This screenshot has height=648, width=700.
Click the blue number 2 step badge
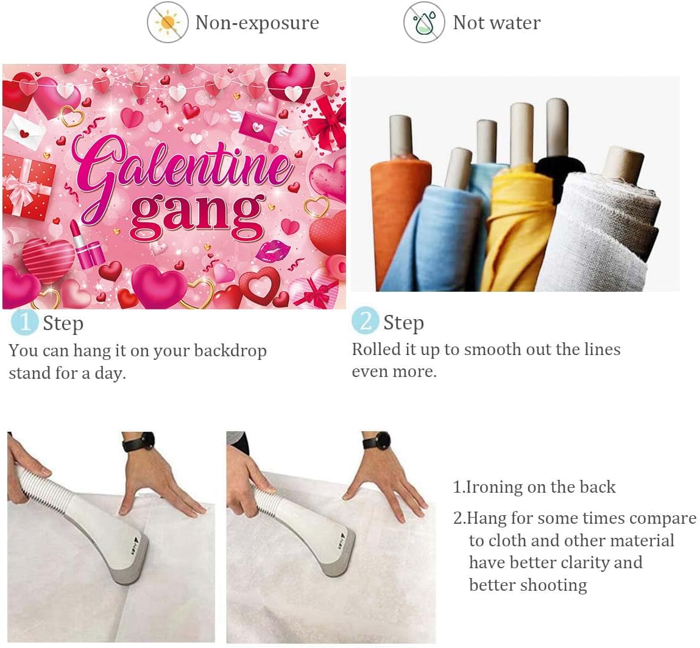365,320
